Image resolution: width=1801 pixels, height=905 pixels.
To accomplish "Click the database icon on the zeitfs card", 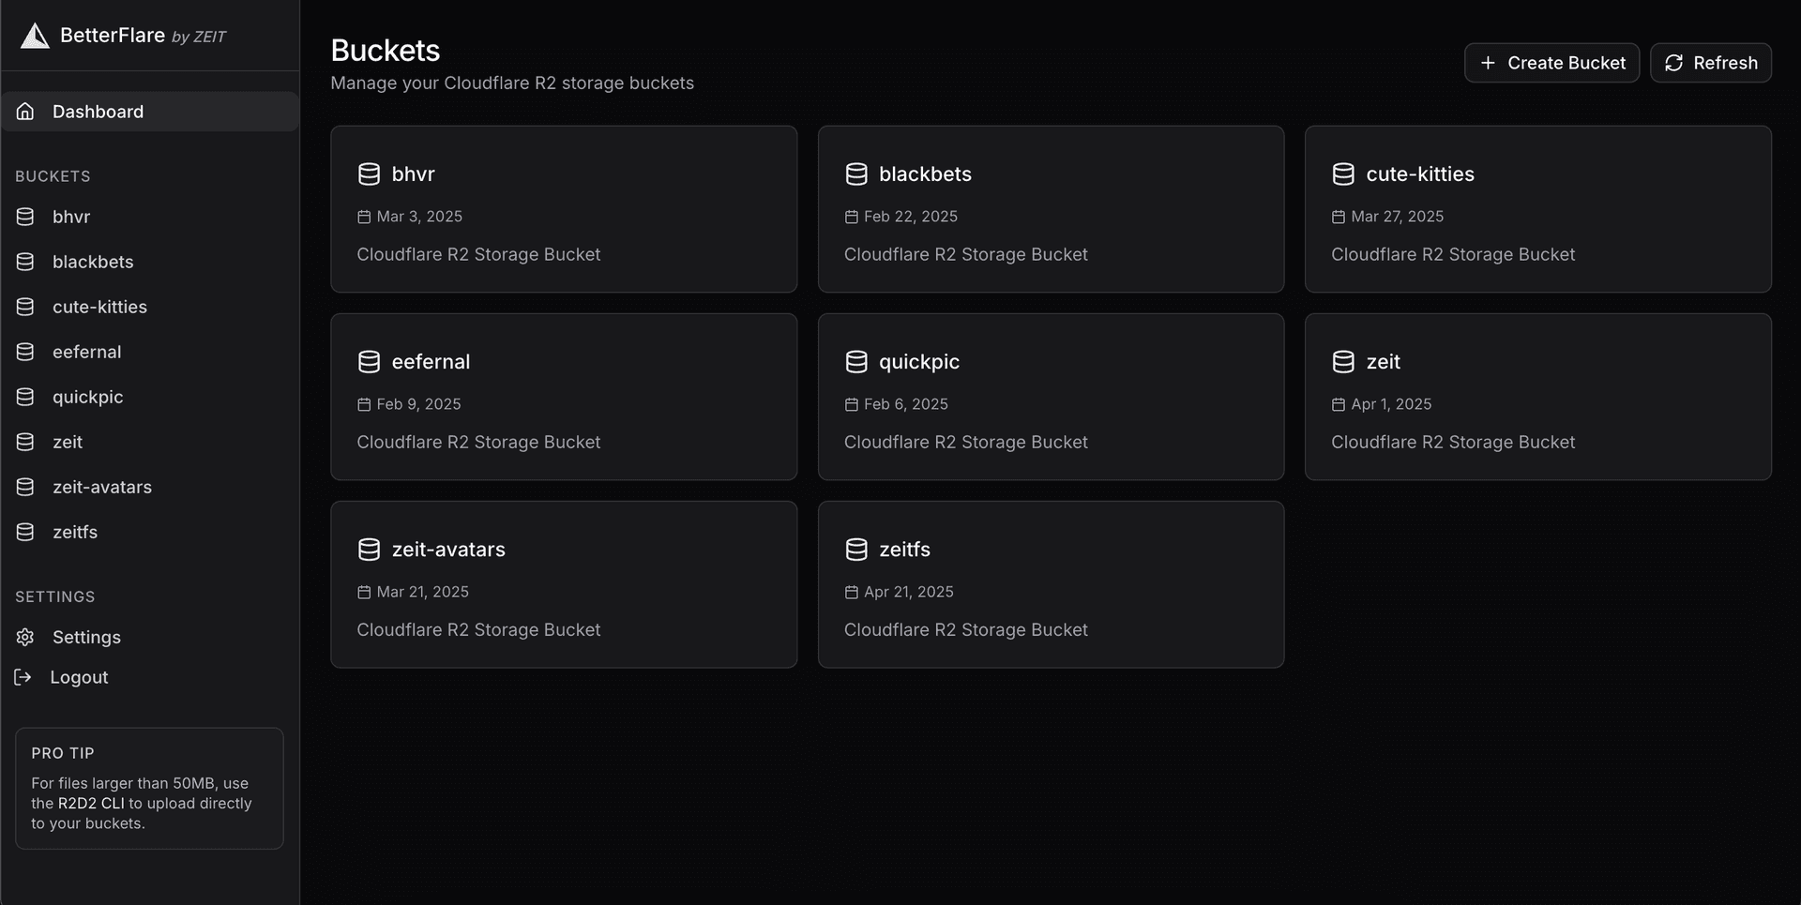I will click(856, 550).
